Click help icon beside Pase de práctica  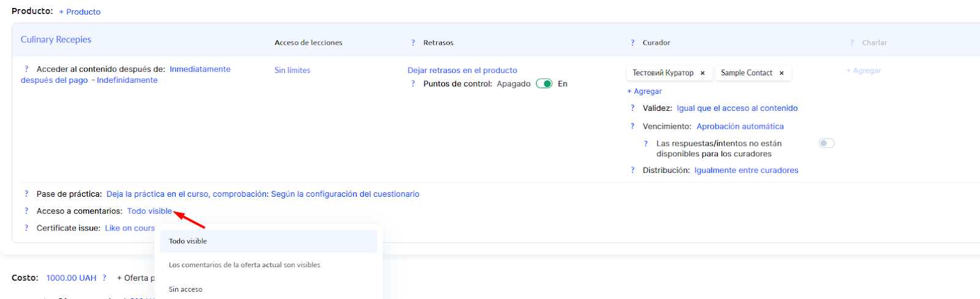(x=26, y=194)
